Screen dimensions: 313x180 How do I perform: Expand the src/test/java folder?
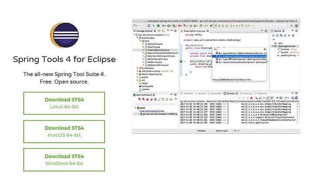click(137, 68)
